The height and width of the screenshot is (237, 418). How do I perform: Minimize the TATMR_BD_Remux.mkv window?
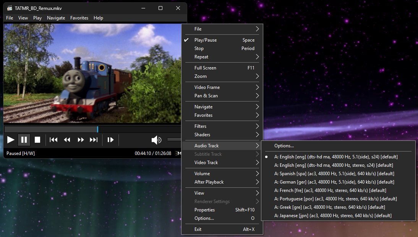[x=143, y=8]
